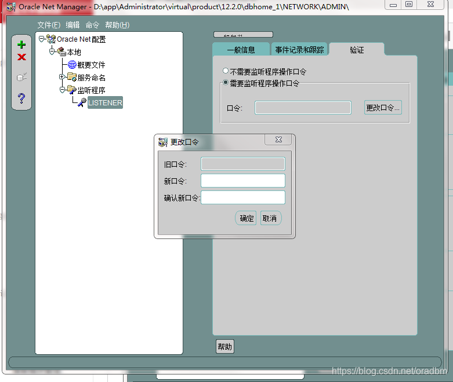The height and width of the screenshot is (382, 453).
Task: Open the 命令 menu
Action: click(x=92, y=25)
